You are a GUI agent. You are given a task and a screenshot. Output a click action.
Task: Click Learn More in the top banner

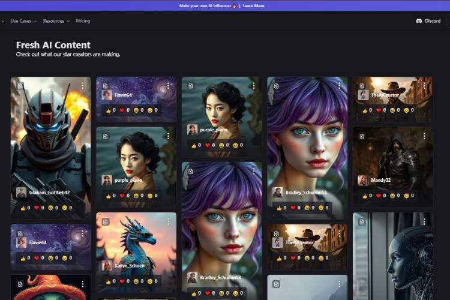pos(253,5)
